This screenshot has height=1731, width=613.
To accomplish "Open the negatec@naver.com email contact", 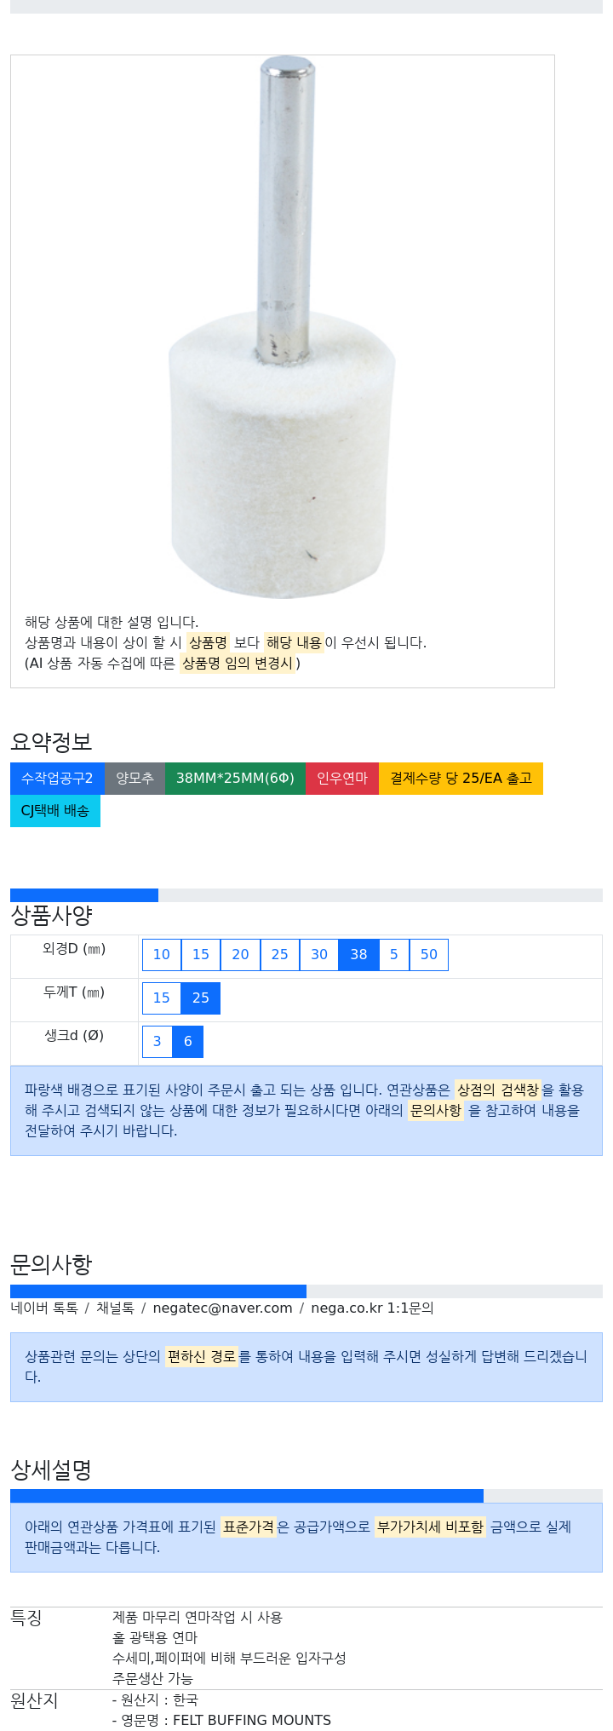I will click(x=222, y=1308).
